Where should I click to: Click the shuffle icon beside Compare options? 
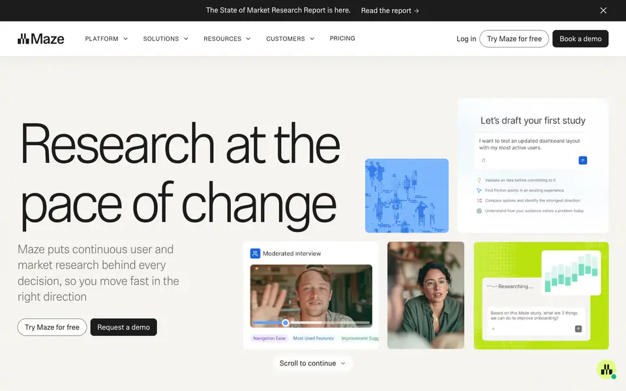pyautogui.click(x=479, y=201)
